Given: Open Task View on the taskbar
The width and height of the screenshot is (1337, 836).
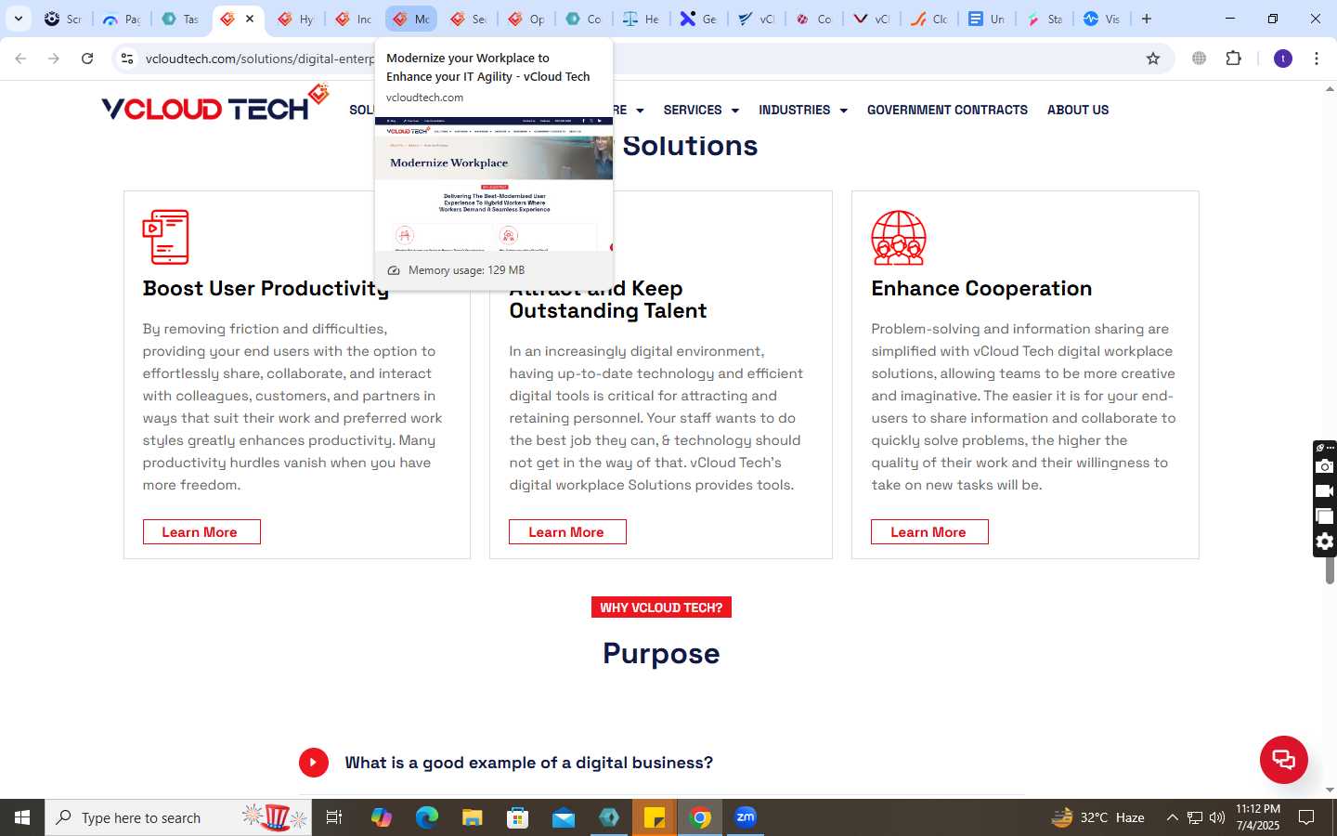Looking at the screenshot, I should click(334, 817).
